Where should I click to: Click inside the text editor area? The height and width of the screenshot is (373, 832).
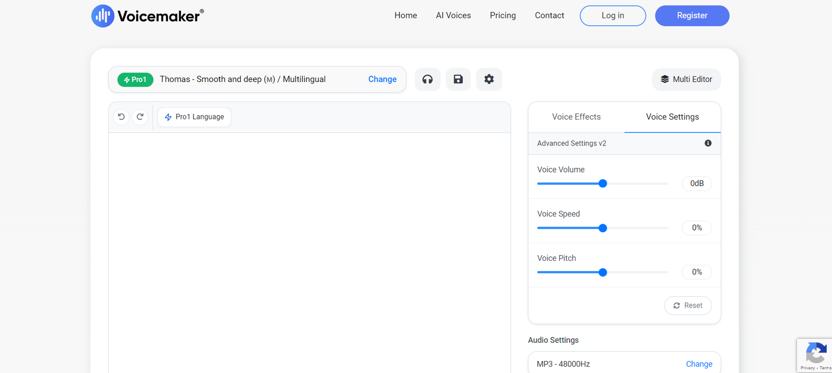(309, 249)
